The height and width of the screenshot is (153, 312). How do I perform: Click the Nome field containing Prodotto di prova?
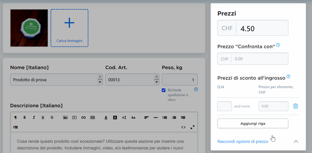coord(56,80)
